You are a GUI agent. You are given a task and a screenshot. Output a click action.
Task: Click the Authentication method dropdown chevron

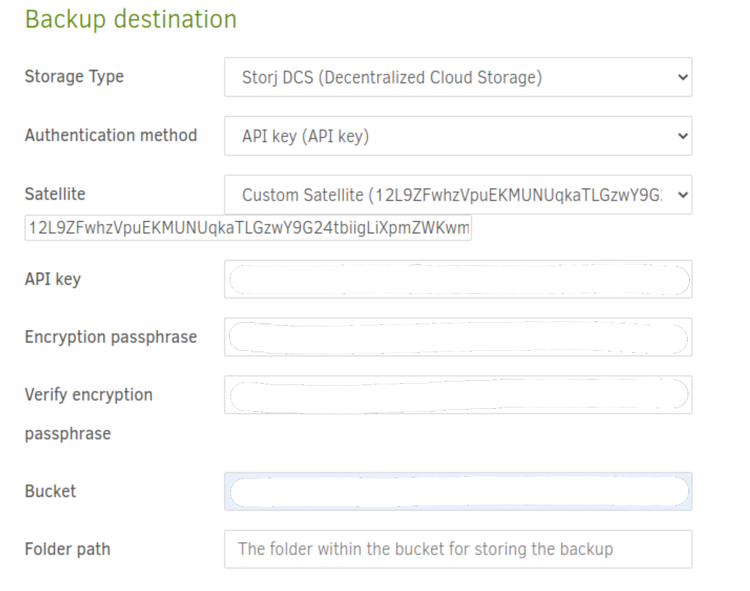(681, 137)
